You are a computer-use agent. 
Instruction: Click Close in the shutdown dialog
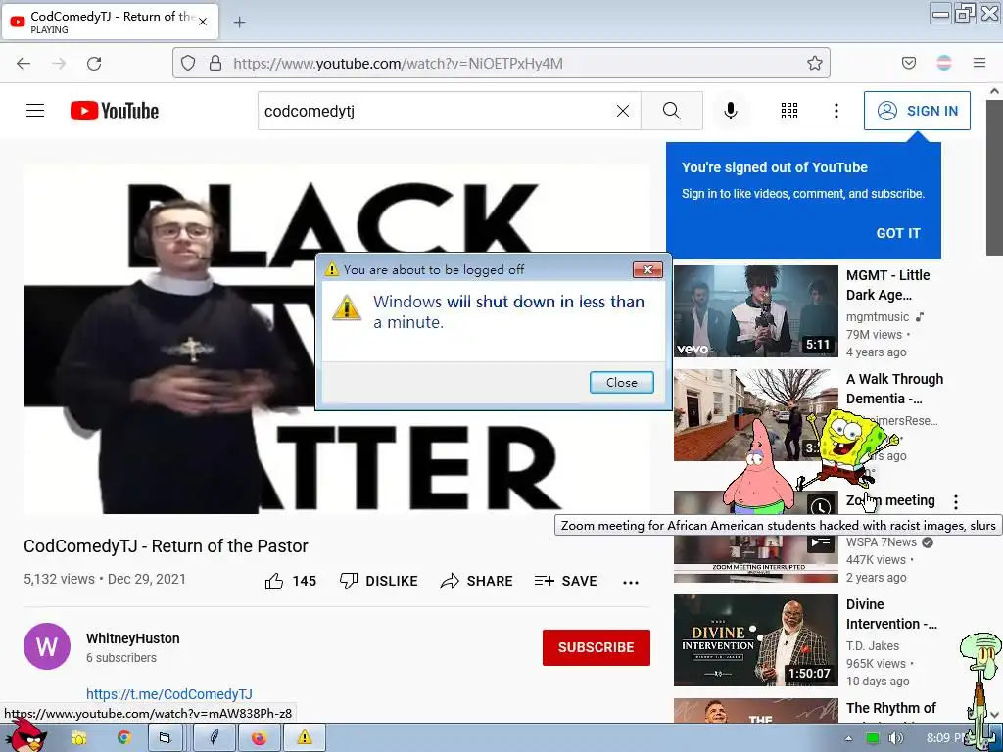click(x=622, y=383)
